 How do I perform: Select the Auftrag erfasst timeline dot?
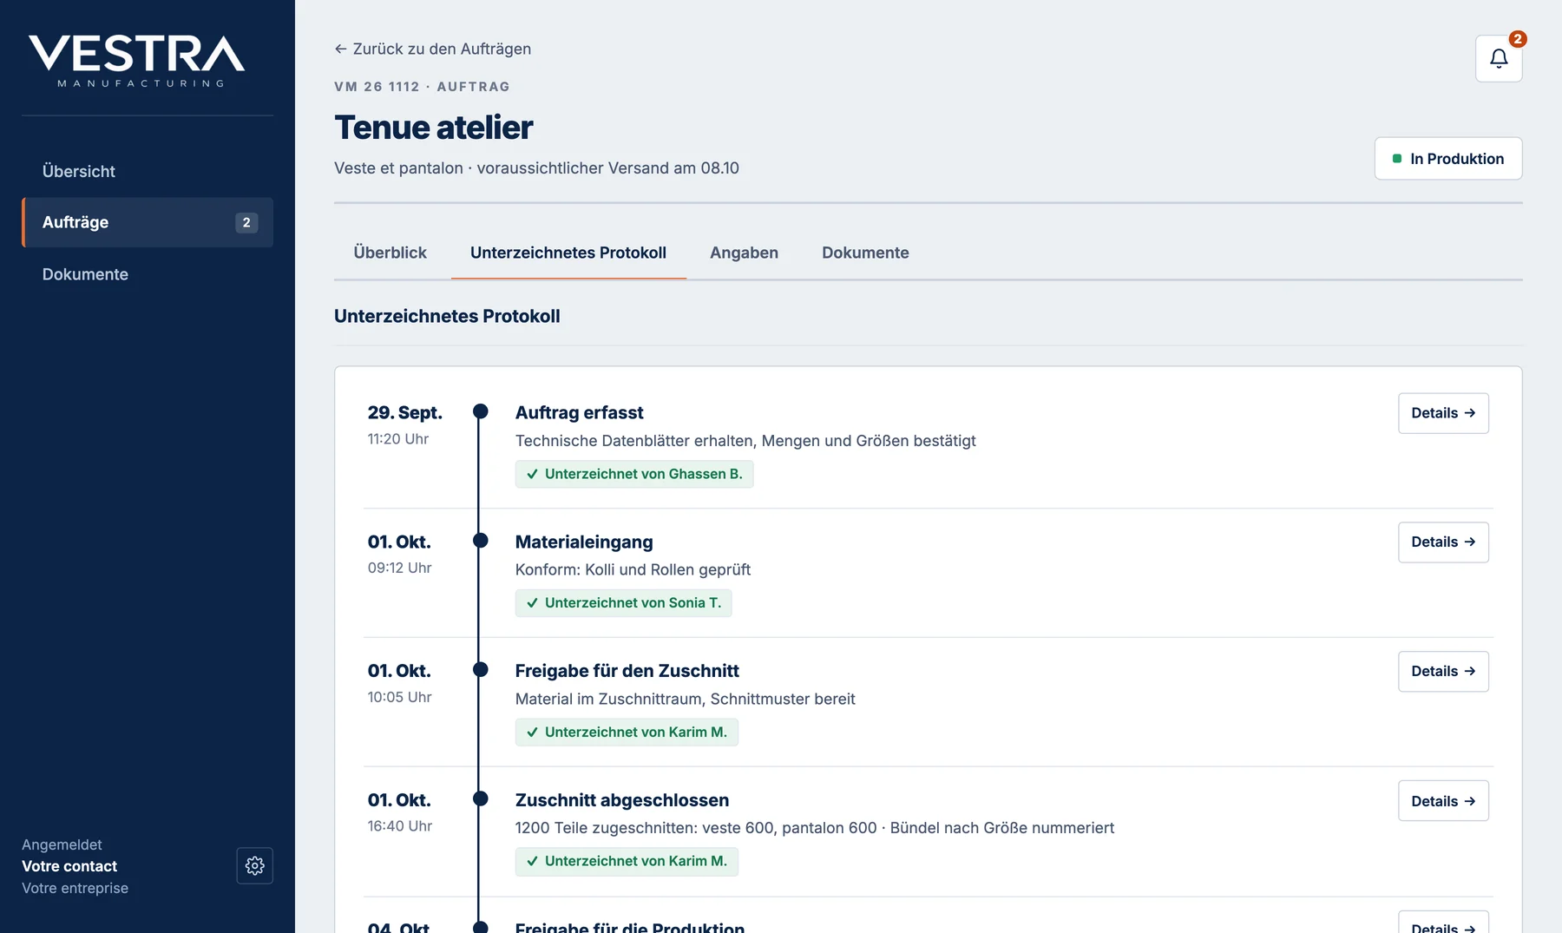click(480, 411)
